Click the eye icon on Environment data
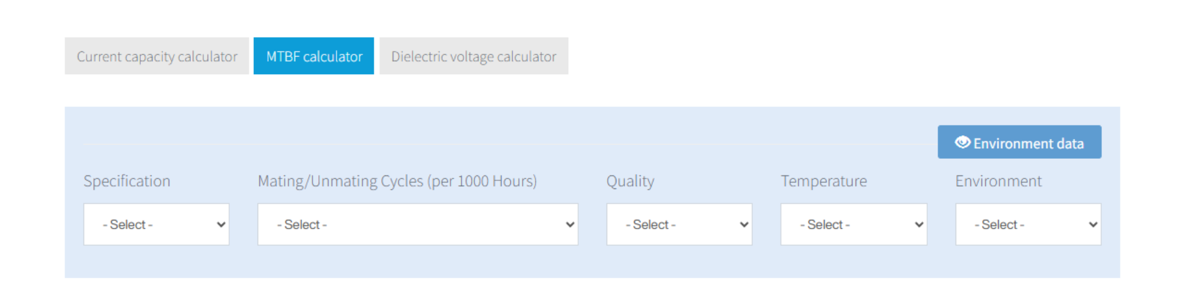 click(x=962, y=142)
